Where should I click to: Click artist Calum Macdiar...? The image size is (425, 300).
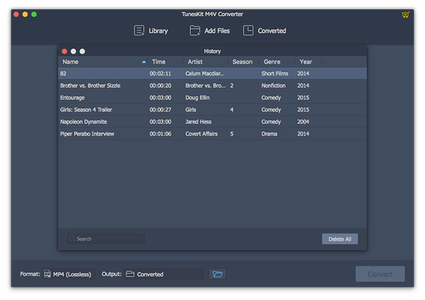[x=205, y=74]
